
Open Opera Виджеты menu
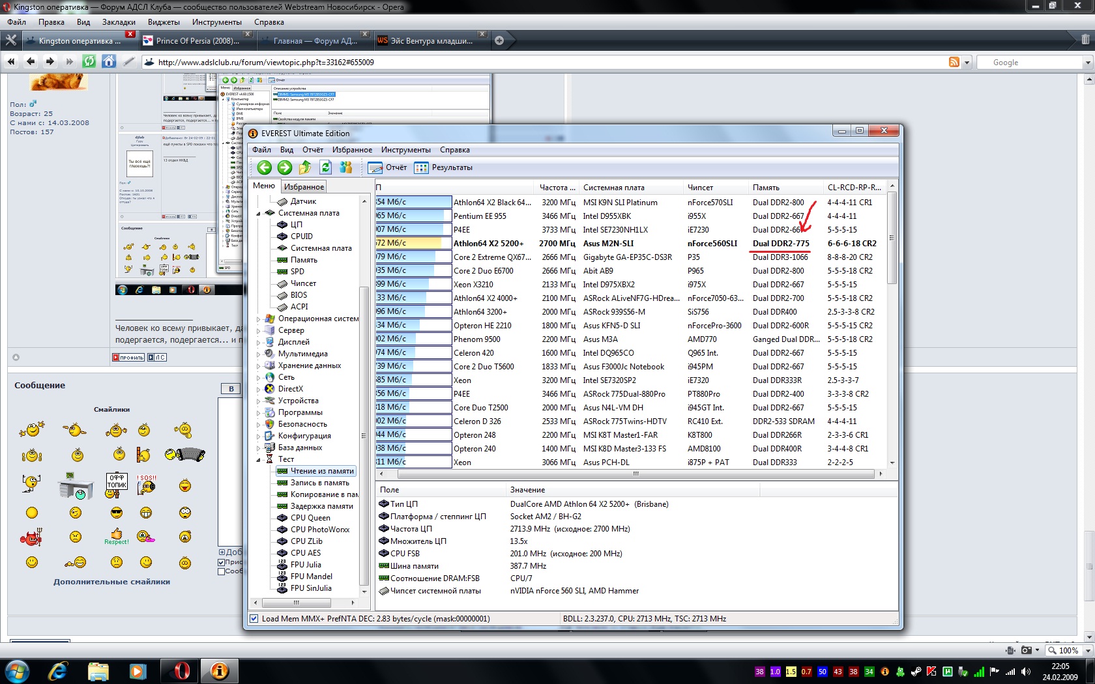point(164,22)
